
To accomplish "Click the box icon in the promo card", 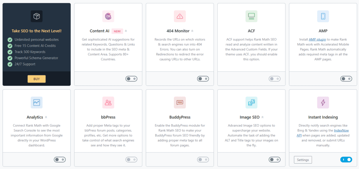I will pyautogui.click(x=36, y=16).
